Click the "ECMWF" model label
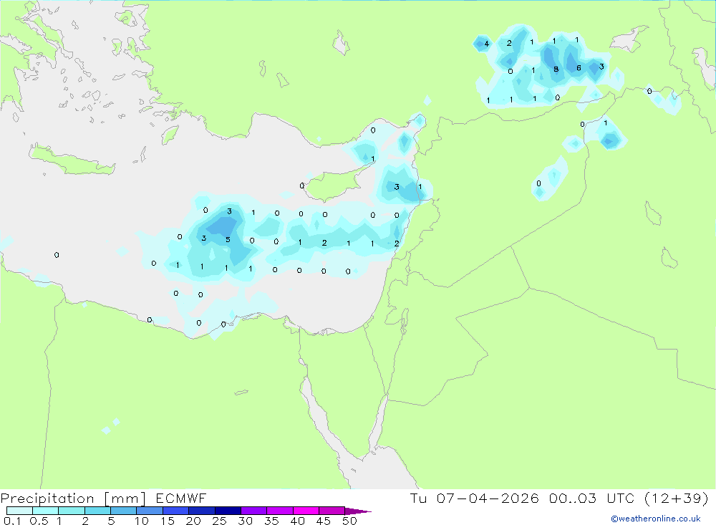This screenshot has width=716, height=525. (x=181, y=498)
